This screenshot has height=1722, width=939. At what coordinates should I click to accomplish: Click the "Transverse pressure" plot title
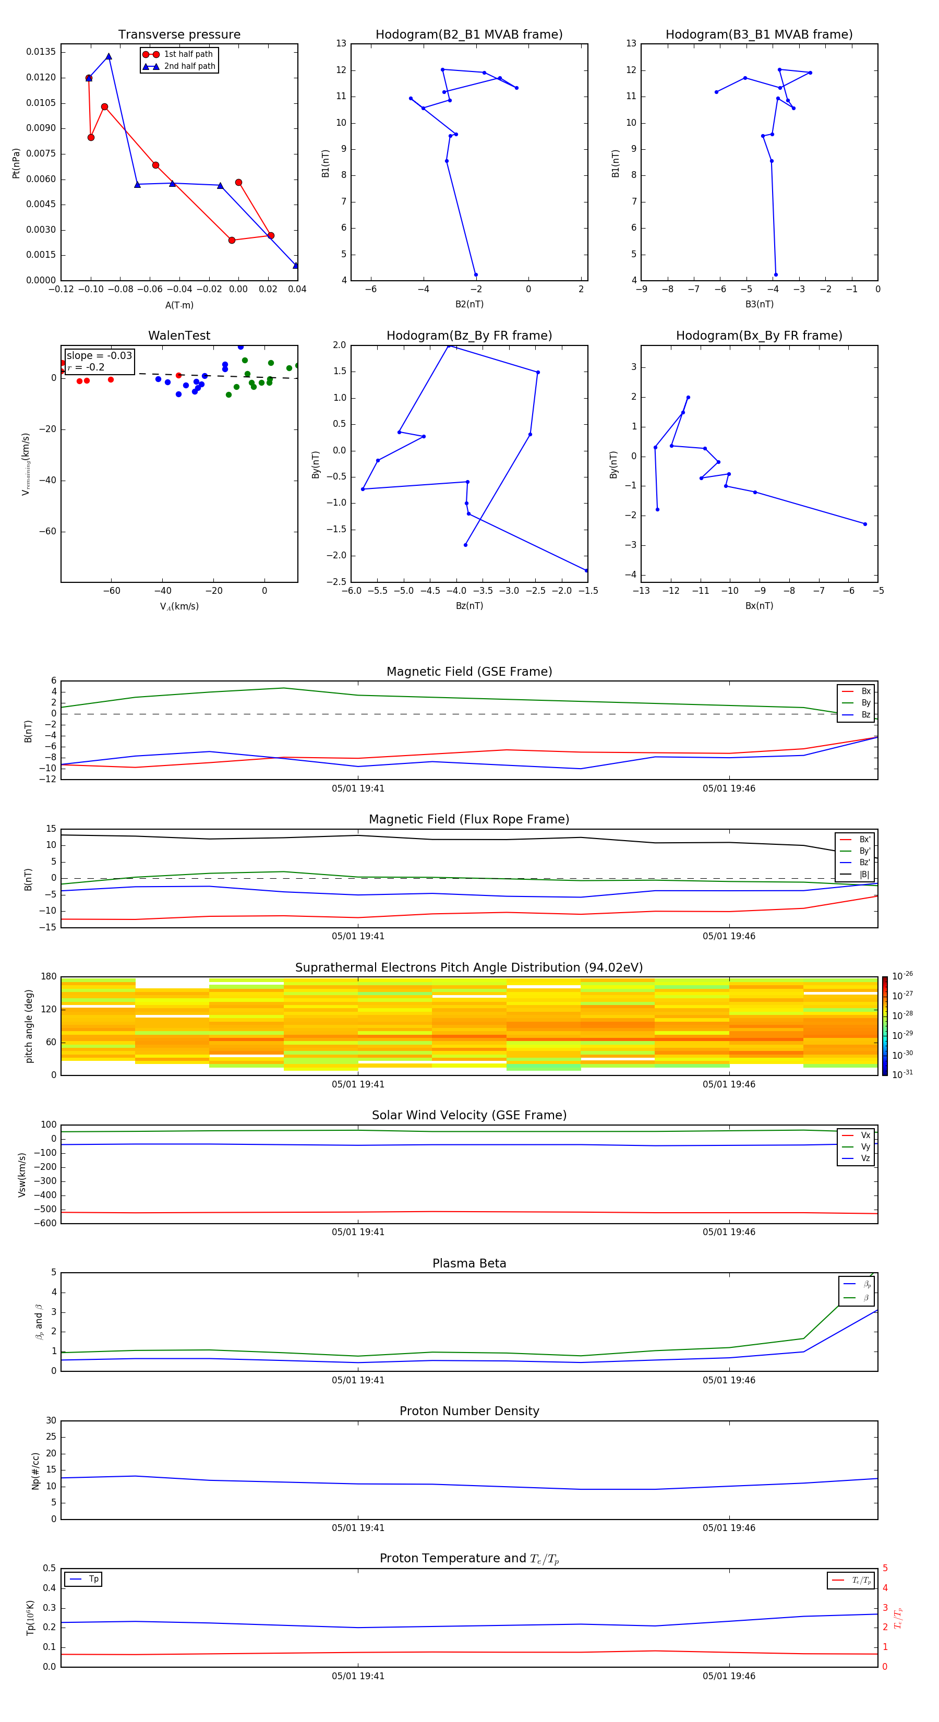point(179,35)
